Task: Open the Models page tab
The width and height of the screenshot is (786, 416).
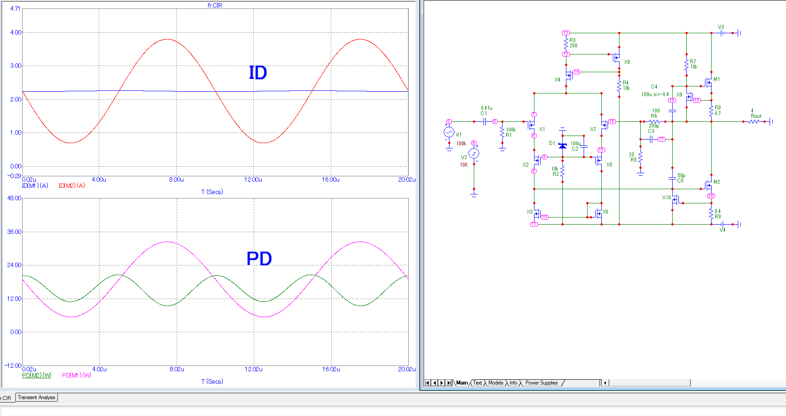Action: click(496, 383)
